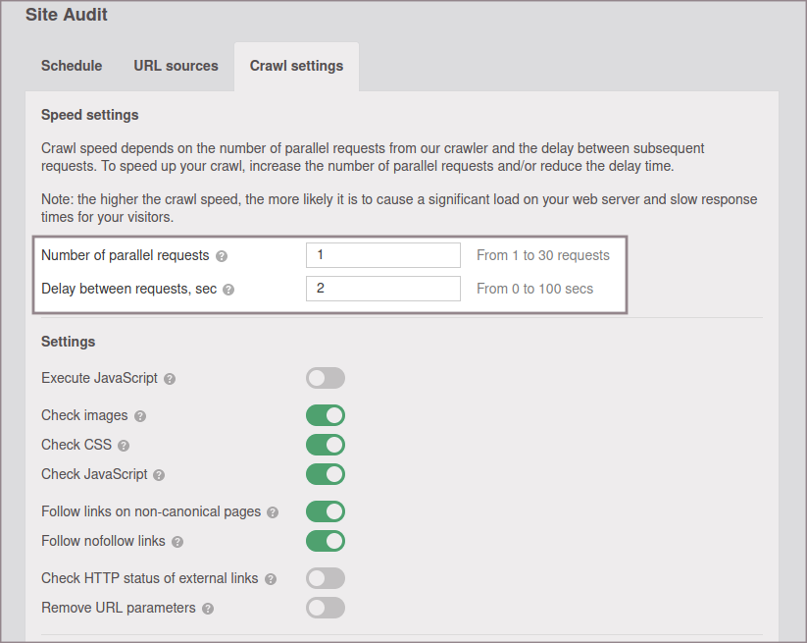Switch to the URL sources tab
Screen dimensions: 807x643
[x=176, y=66]
